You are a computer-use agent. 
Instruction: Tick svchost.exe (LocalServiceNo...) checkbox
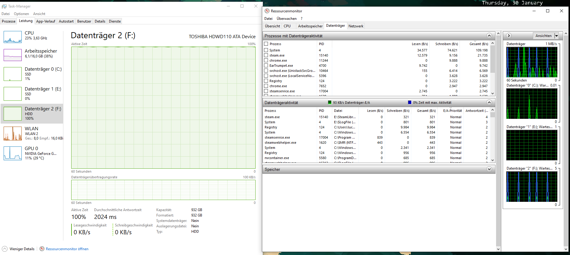click(x=266, y=75)
